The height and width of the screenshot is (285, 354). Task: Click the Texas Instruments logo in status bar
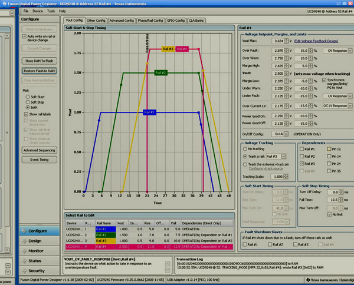point(308,280)
